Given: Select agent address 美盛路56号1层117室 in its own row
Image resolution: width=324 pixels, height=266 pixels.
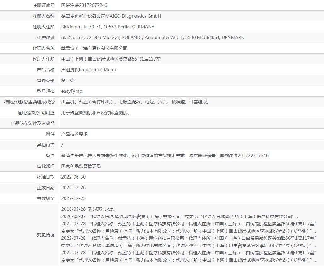Looking at the screenshot, I should coord(111,59).
